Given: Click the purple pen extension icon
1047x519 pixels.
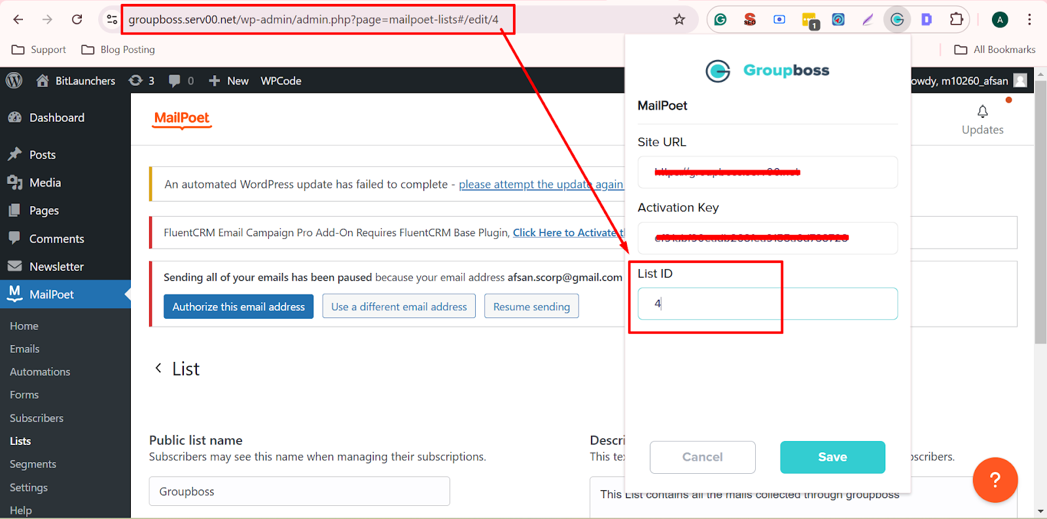Looking at the screenshot, I should coord(868,20).
